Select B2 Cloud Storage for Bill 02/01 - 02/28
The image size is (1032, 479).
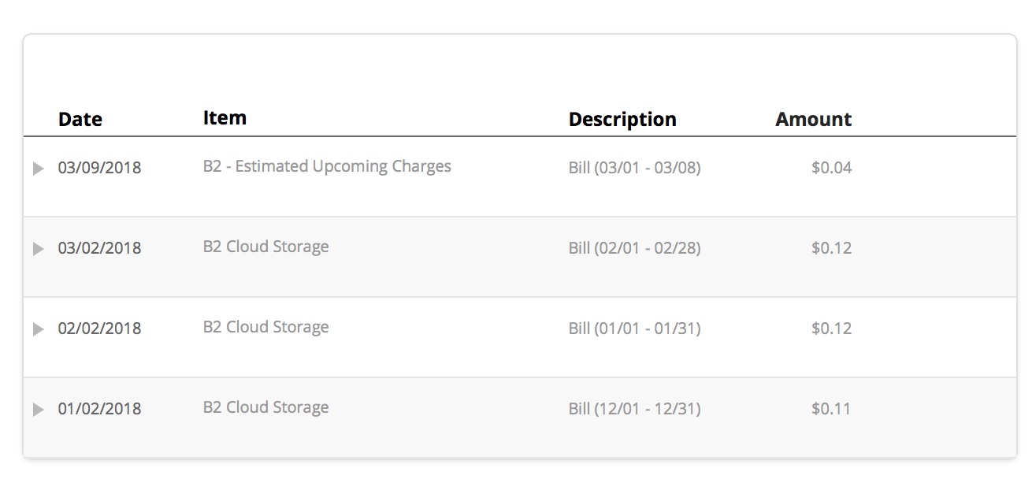coord(265,247)
